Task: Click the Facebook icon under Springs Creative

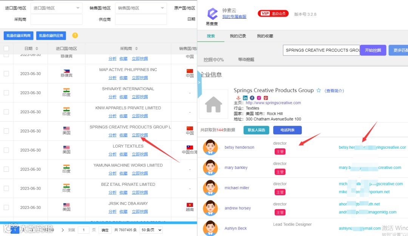Action: click(x=252, y=98)
